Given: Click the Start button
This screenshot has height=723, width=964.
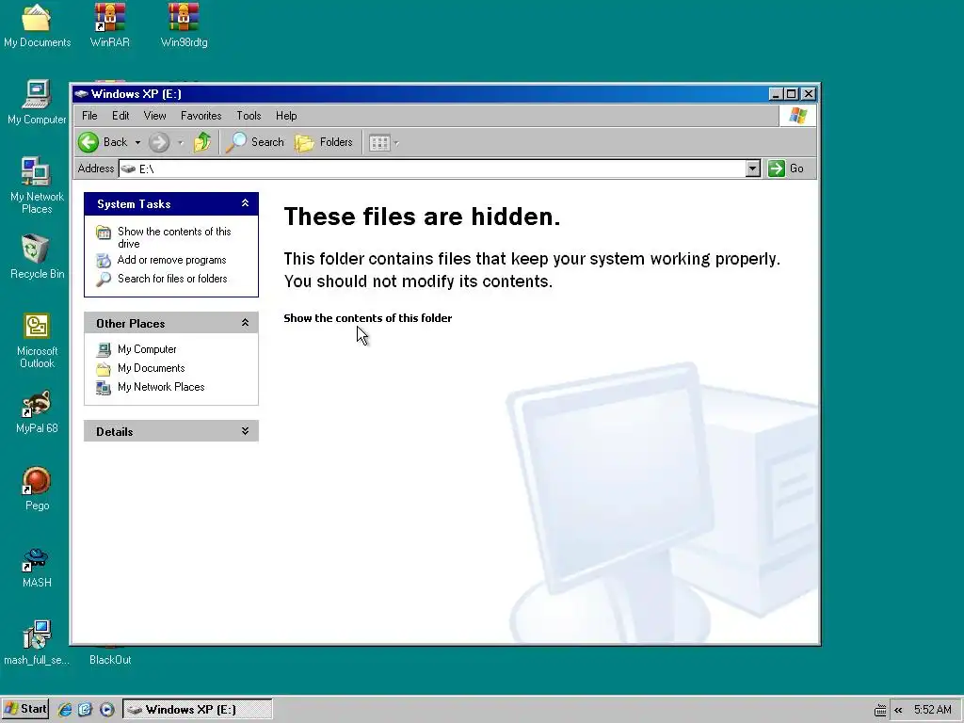Looking at the screenshot, I should click(25, 709).
